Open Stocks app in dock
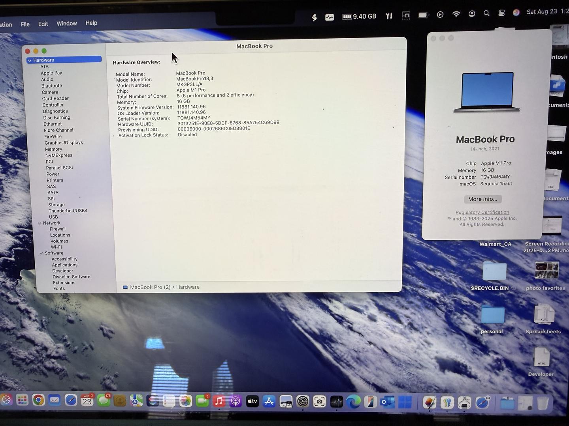 click(x=336, y=402)
